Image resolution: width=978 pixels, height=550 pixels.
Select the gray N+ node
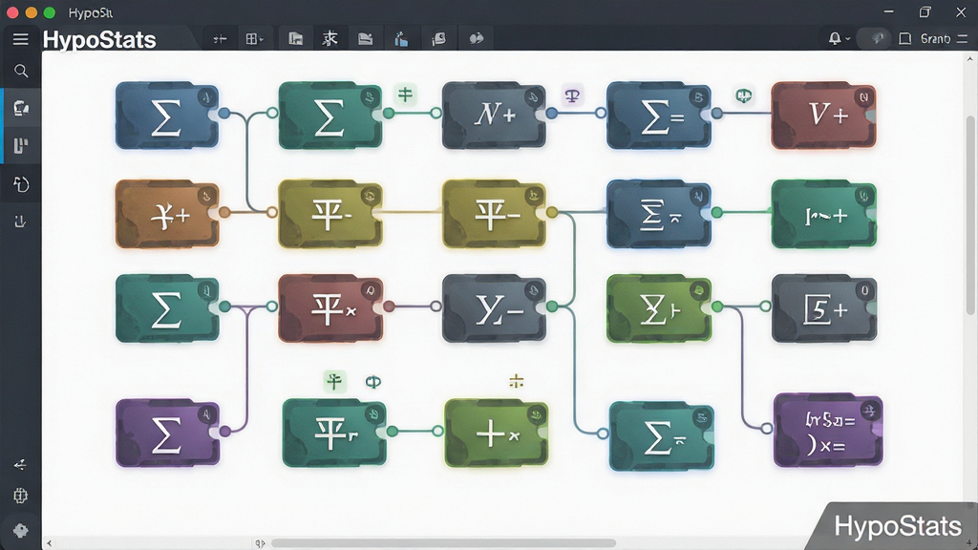(494, 116)
